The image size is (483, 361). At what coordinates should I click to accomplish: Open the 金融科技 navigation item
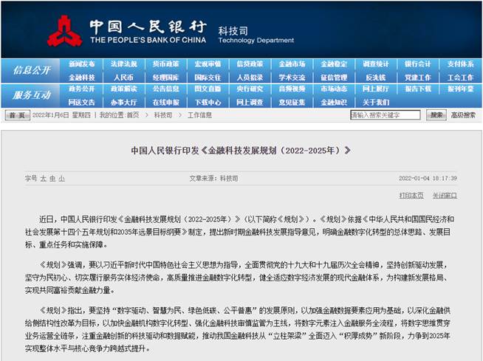(x=81, y=77)
